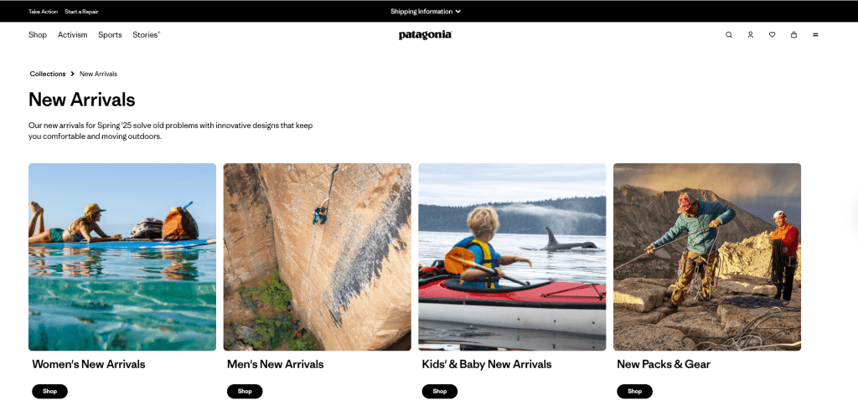View wishlist via the heart icon
This screenshot has width=858, height=405.
[772, 34]
